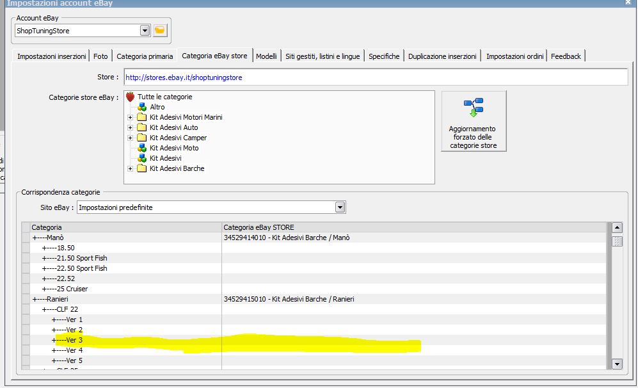Image resolution: width=638 pixels, height=388 pixels.
Task: Click store cell Kit Adesivi Barche / Manò
Action: point(414,238)
